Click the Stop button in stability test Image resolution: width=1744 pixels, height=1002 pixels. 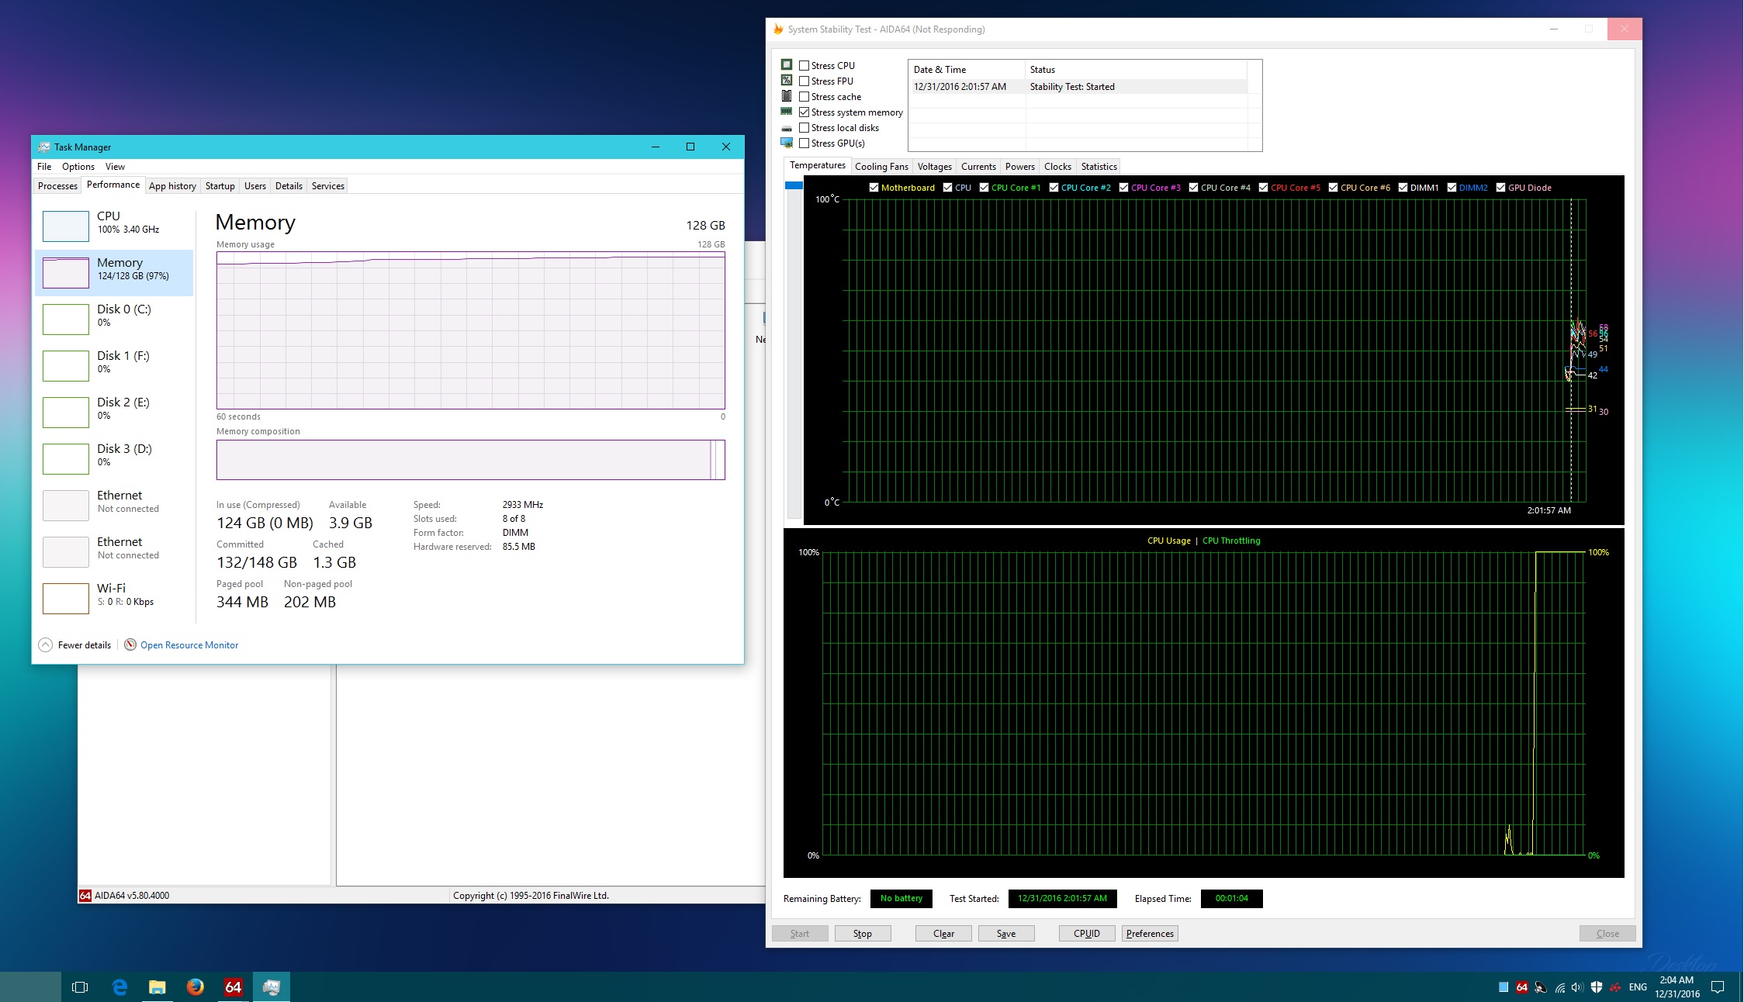click(863, 933)
